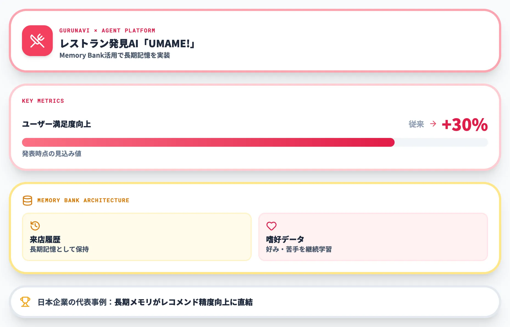Image resolution: width=510 pixels, height=327 pixels.
Task: Select the 来店履歴 card
Action: 137,237
